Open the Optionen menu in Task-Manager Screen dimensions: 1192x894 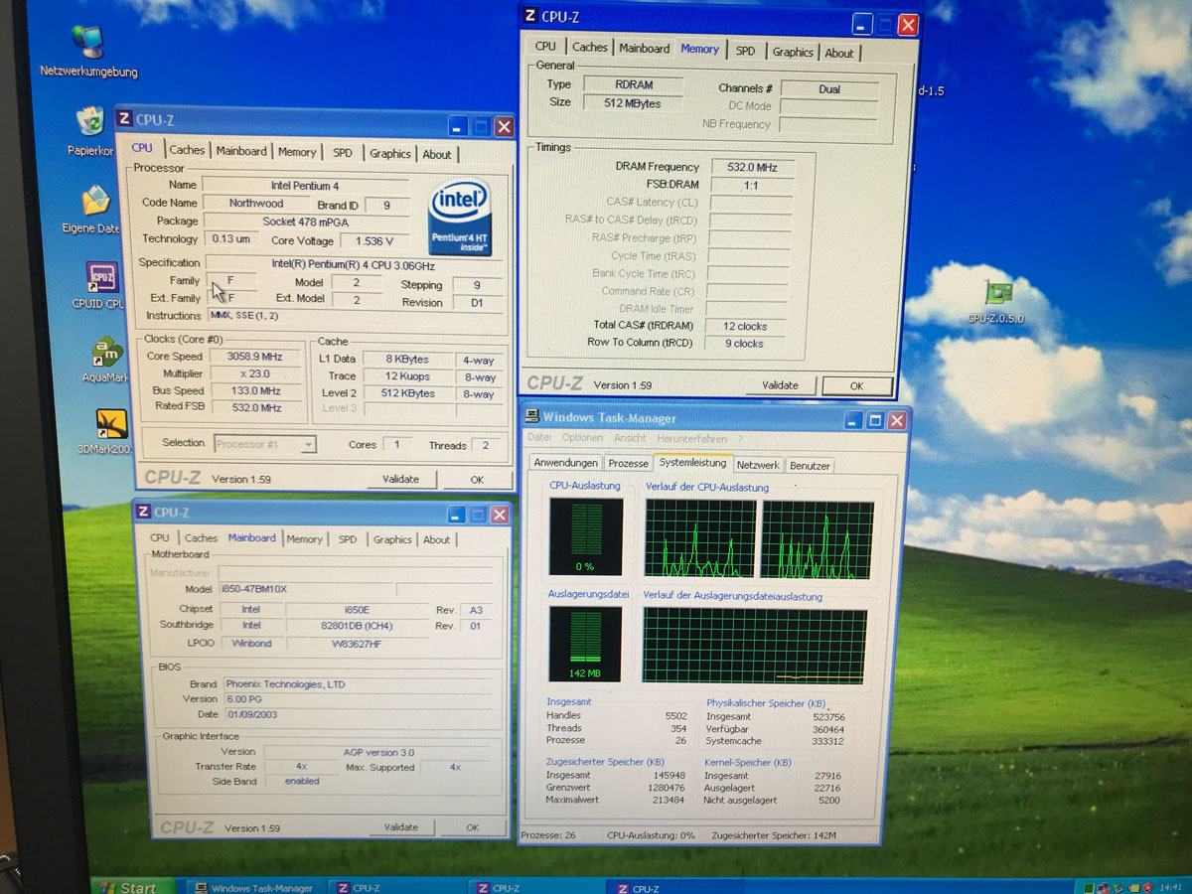[x=582, y=438]
